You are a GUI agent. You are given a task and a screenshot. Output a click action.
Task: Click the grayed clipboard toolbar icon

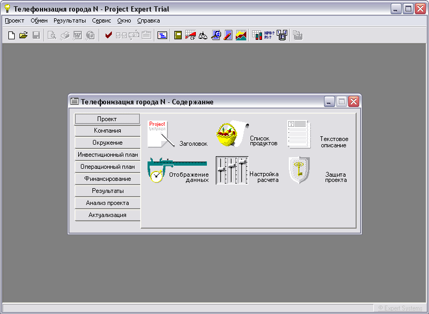[147, 35]
